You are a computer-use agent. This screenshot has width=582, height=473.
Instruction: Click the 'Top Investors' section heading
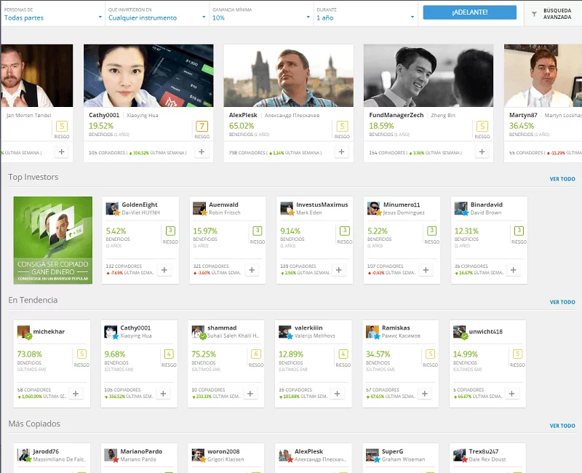pos(33,177)
